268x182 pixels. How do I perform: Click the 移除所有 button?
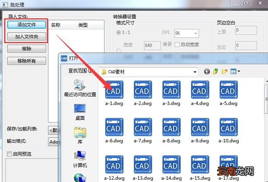pyautogui.click(x=27, y=61)
